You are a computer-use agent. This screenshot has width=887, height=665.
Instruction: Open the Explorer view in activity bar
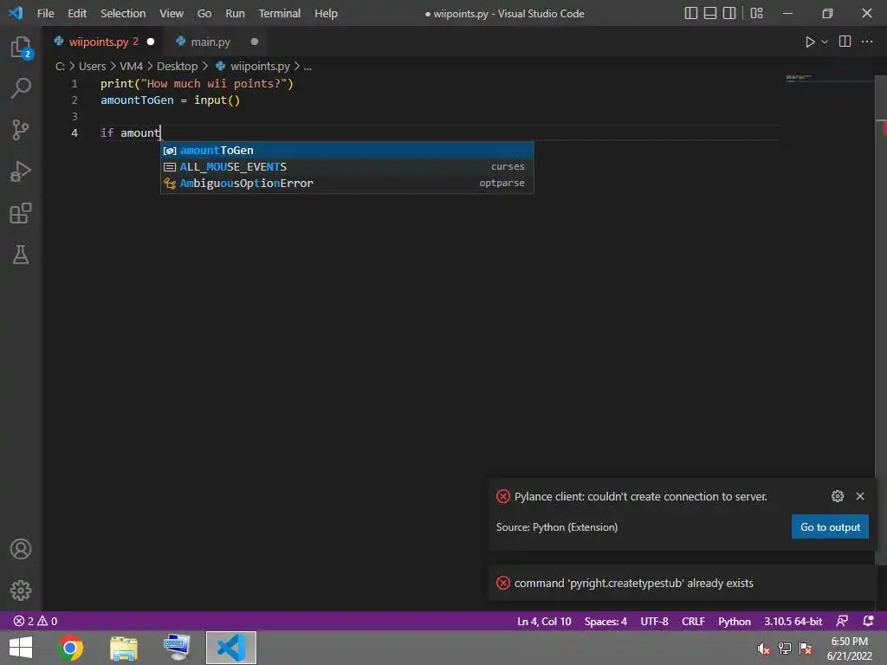pyautogui.click(x=21, y=47)
